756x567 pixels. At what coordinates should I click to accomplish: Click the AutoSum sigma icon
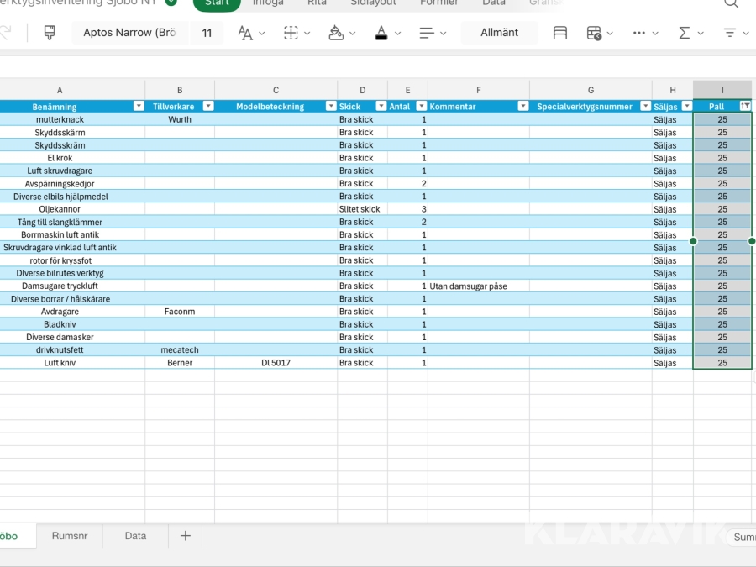[x=684, y=33]
